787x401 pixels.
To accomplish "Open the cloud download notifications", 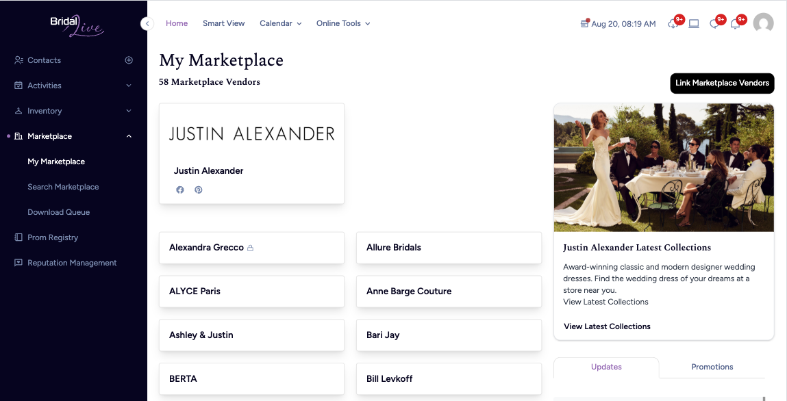I will pyautogui.click(x=673, y=23).
